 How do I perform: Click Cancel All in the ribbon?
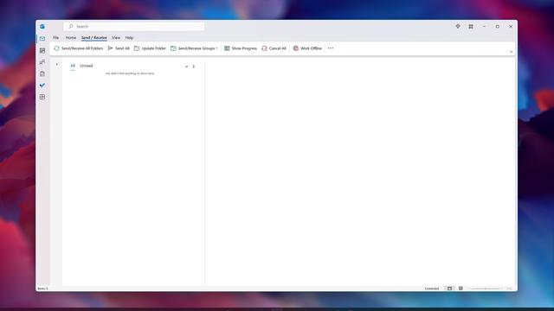click(x=274, y=48)
